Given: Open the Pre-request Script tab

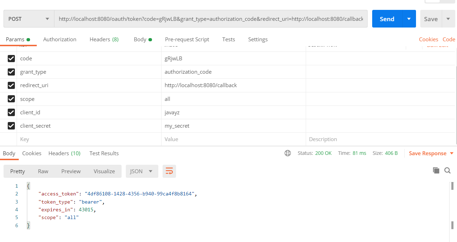Looking at the screenshot, I should point(187,40).
